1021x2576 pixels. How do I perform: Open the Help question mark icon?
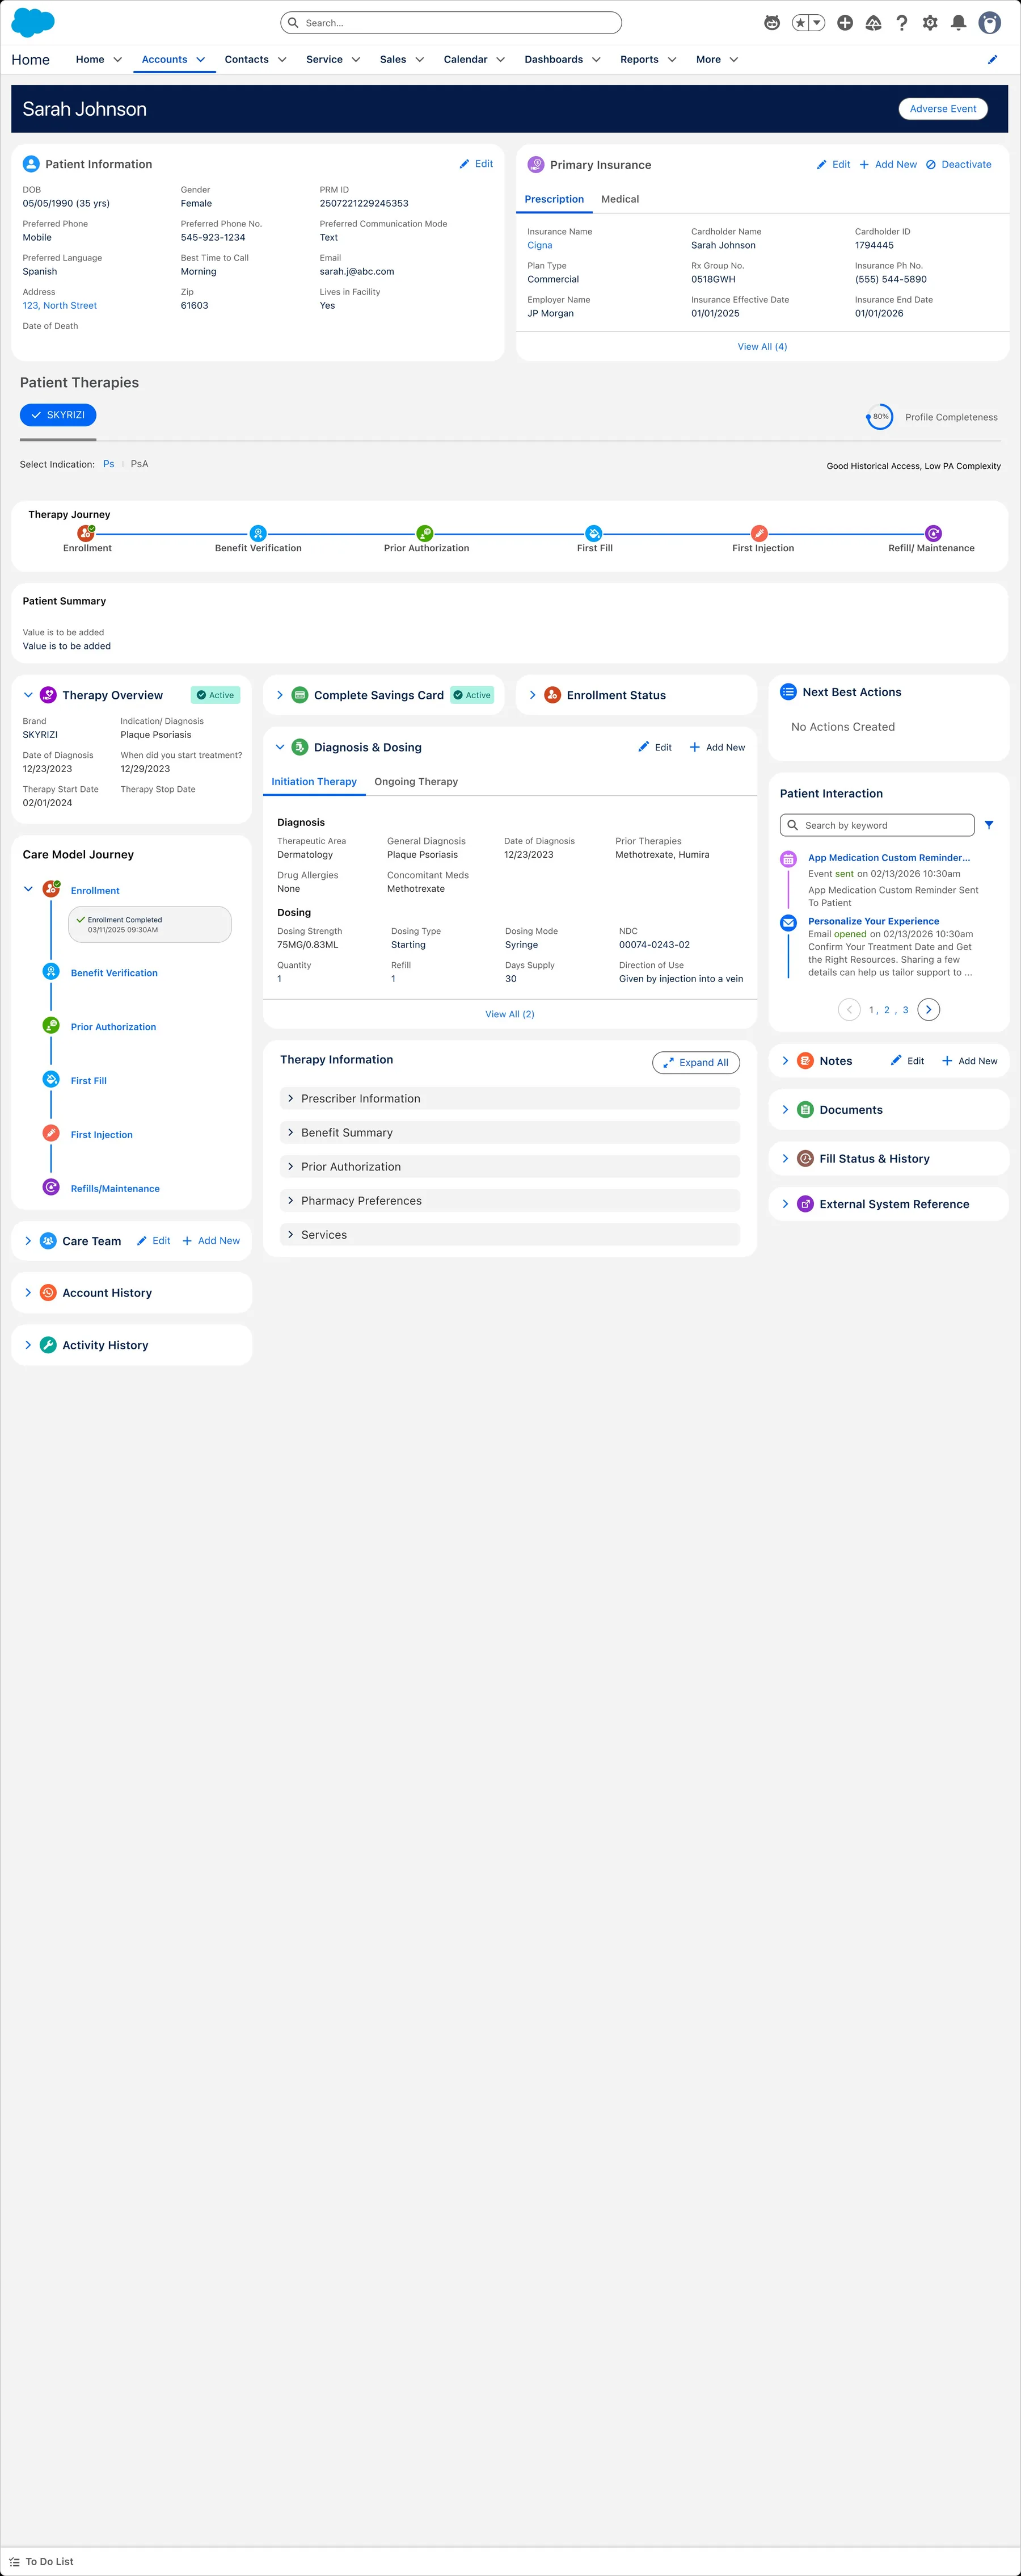point(901,23)
